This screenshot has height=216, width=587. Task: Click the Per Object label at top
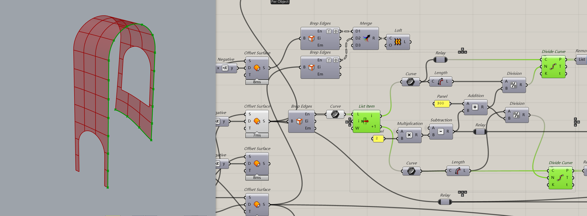(x=280, y=2)
